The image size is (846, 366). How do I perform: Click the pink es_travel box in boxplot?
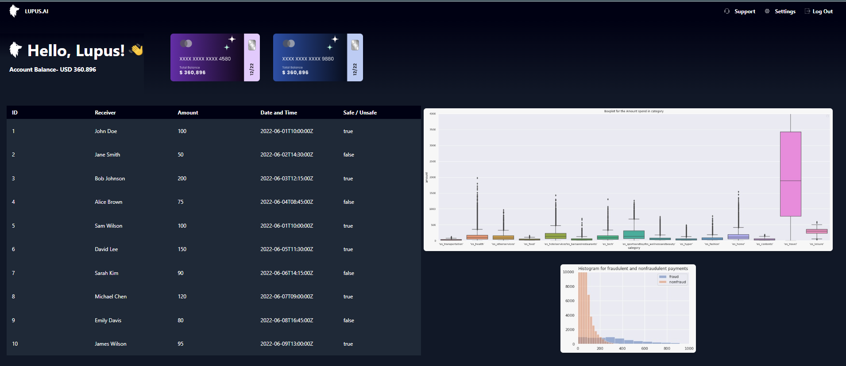pyautogui.click(x=791, y=174)
